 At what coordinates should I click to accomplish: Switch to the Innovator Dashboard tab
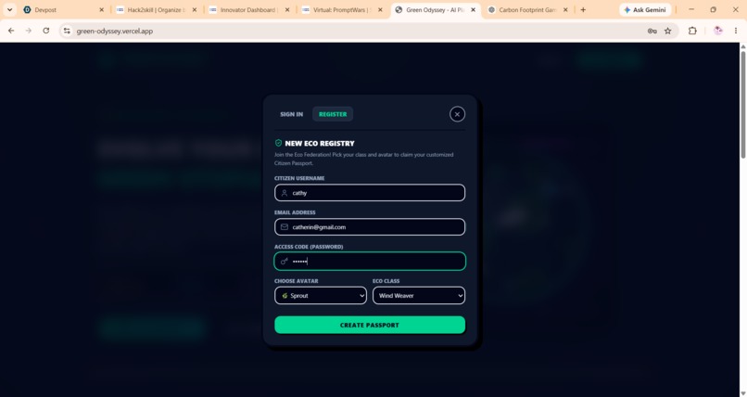tap(247, 10)
